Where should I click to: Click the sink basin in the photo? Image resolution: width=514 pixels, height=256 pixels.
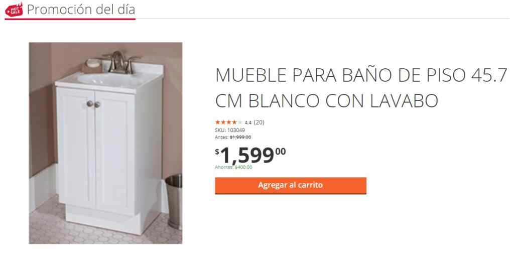(x=110, y=80)
